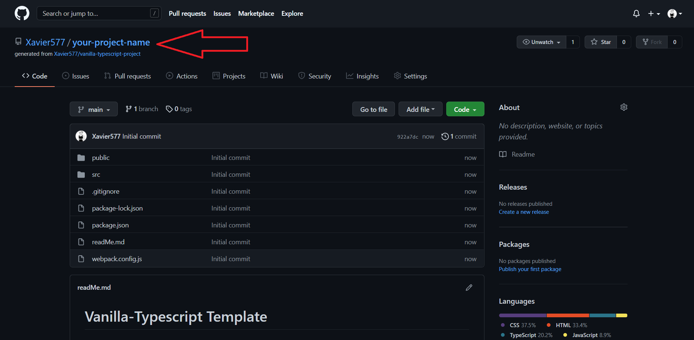This screenshot has height=340, width=694.
Task: Click the file icon beside .gitignore
Action: tap(81, 191)
